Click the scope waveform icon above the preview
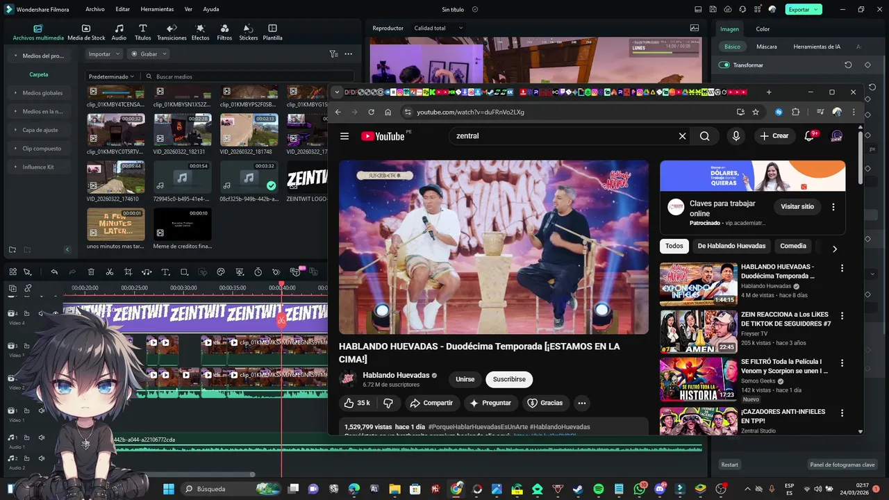Image resolution: width=889 pixels, height=500 pixels. (695, 28)
